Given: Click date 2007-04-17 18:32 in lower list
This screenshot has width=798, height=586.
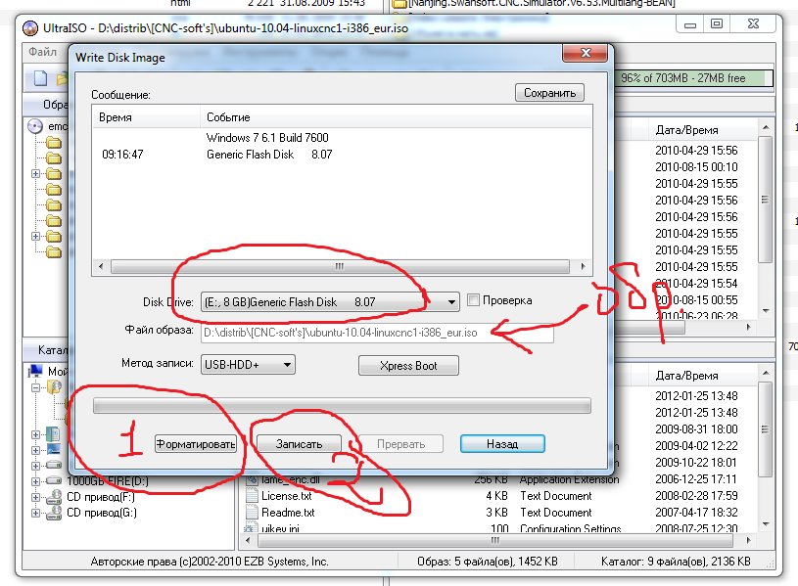Looking at the screenshot, I should coord(696,513).
